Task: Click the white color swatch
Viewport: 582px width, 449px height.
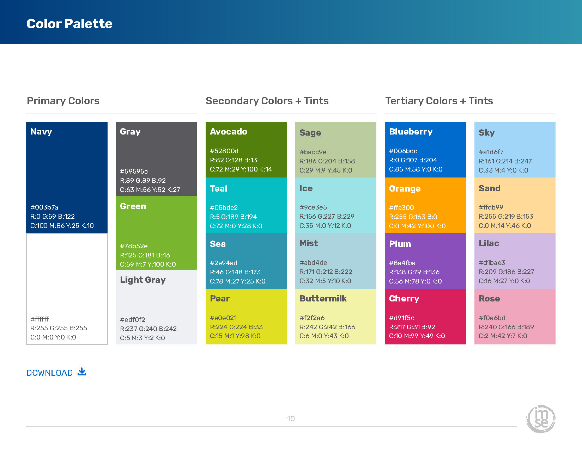Action: coord(67,288)
